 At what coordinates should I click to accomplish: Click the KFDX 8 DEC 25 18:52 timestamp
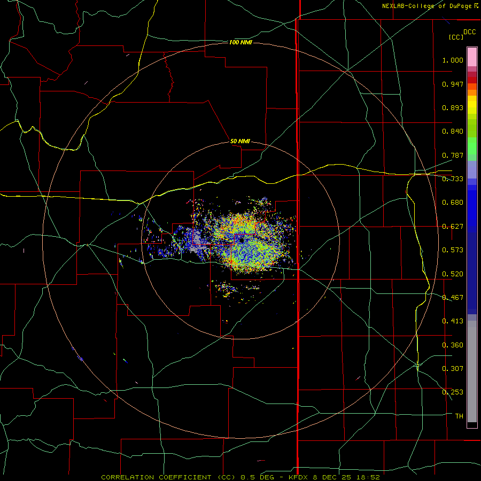click(334, 477)
